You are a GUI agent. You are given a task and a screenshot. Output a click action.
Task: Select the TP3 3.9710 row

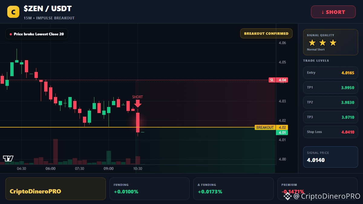coord(330,117)
